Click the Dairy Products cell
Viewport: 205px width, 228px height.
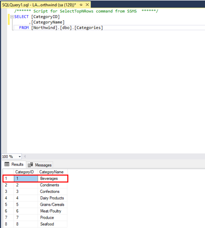click(52, 198)
